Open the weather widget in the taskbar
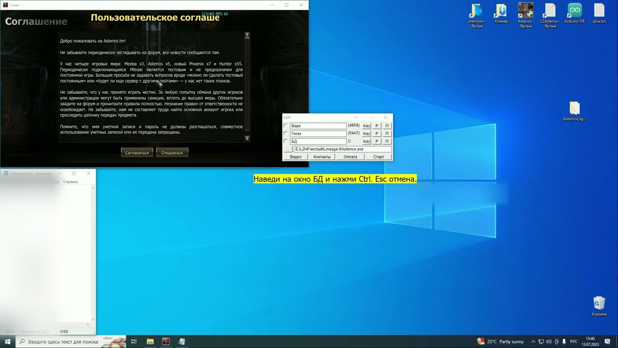The width and height of the screenshot is (618, 348). tap(500, 341)
